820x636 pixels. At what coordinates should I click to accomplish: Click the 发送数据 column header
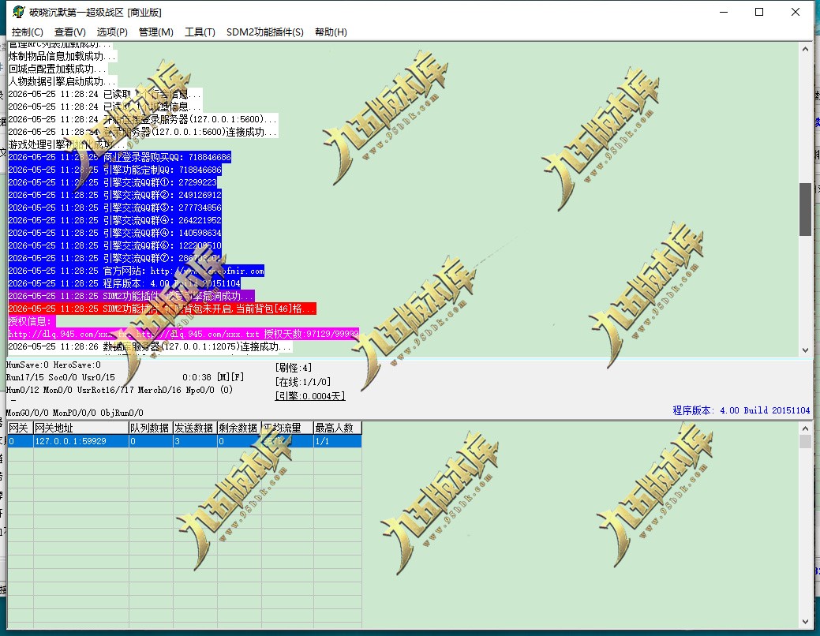195,428
